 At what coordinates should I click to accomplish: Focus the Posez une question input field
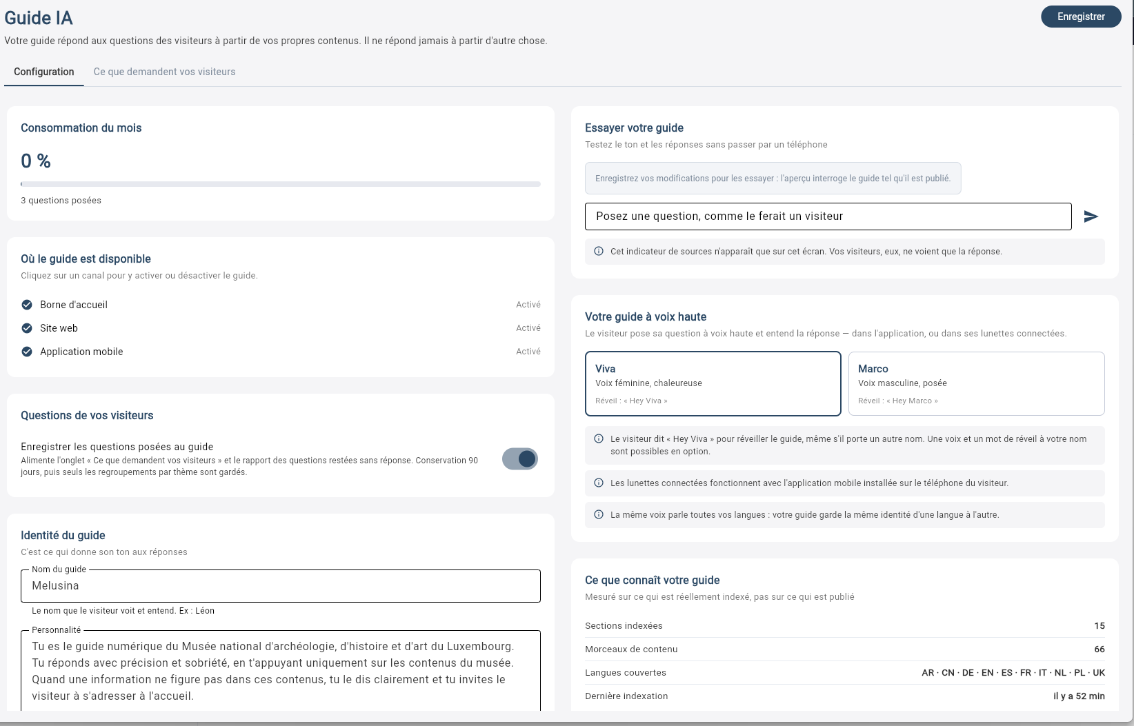[828, 216]
